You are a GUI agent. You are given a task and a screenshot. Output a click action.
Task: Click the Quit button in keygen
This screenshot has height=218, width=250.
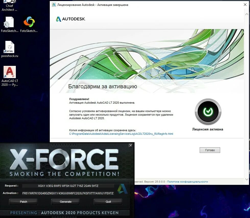[x=108, y=202]
